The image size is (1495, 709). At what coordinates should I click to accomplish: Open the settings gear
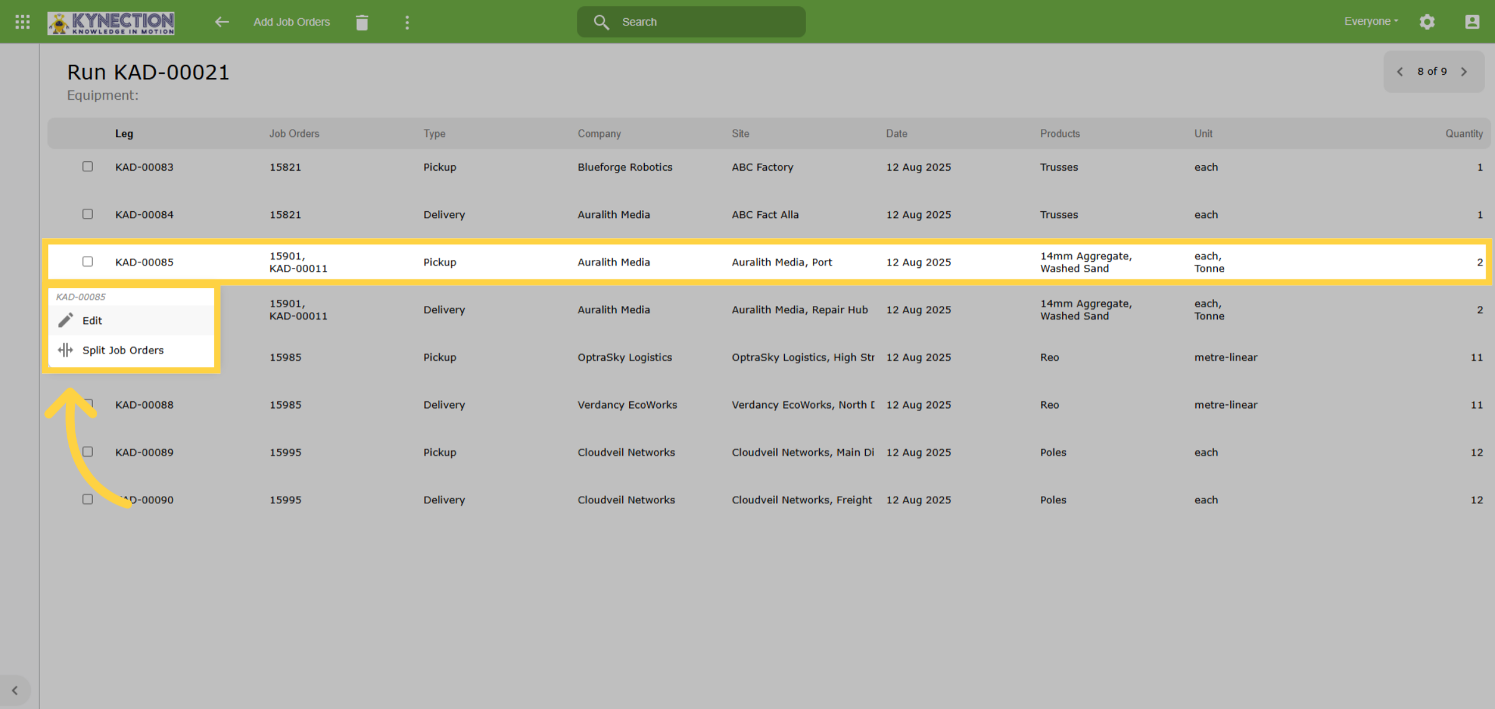(x=1427, y=22)
